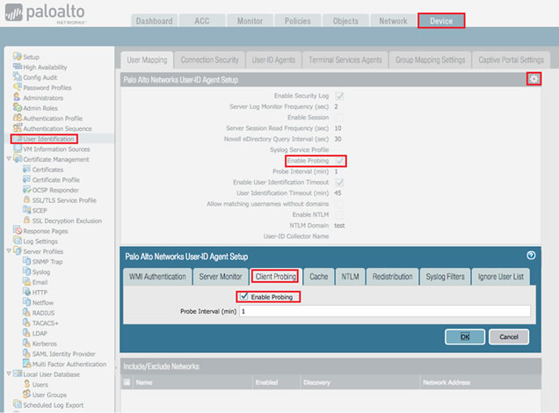Open the User Groups sidebar entry

(49, 395)
